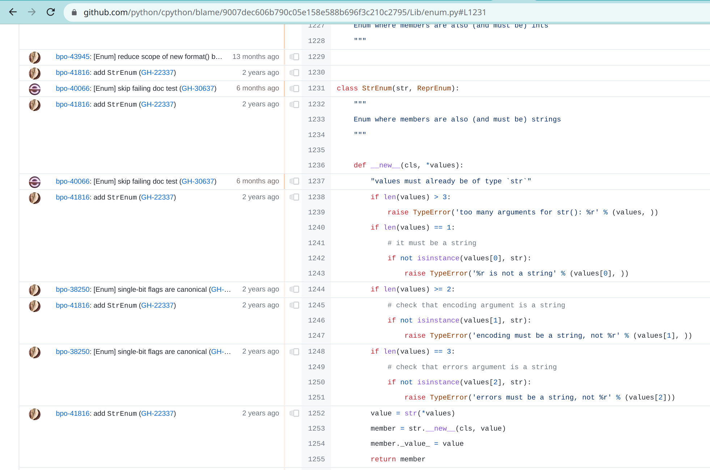Open pull request GH-22337

point(157,72)
